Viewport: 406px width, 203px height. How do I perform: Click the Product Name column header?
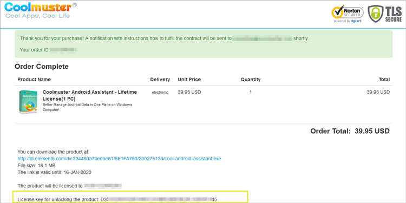click(34, 80)
